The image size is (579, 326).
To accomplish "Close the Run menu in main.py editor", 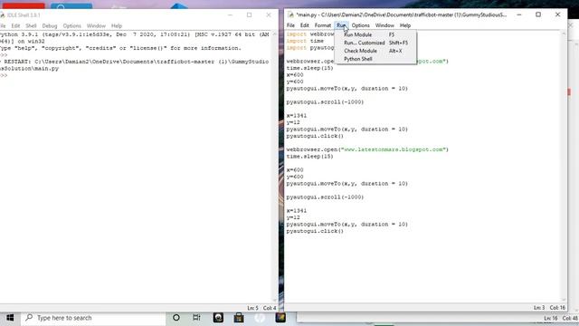I will [x=341, y=25].
